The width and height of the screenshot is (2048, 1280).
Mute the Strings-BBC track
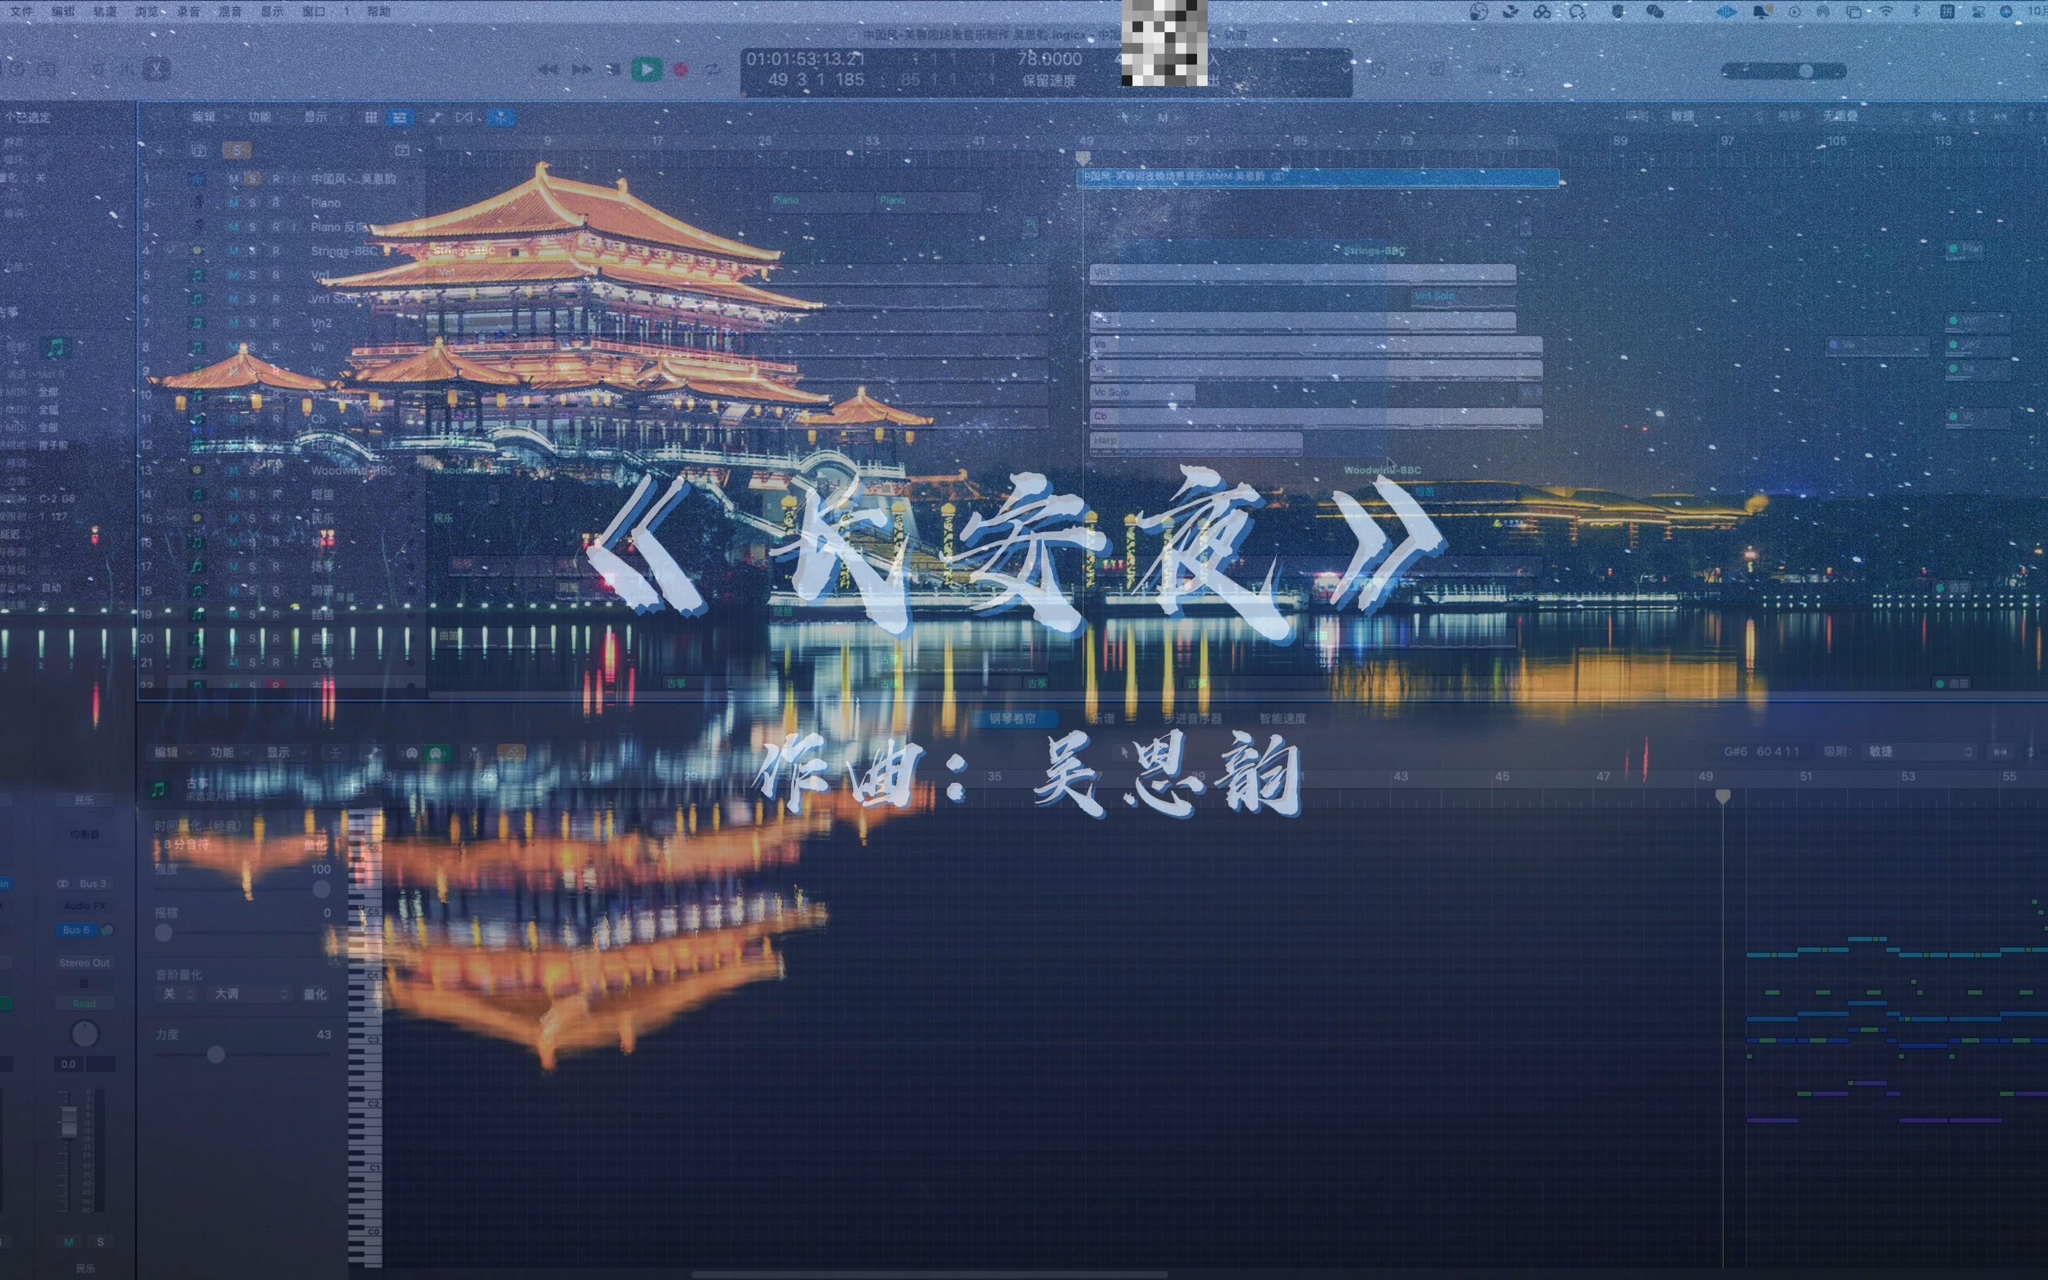coord(233,251)
